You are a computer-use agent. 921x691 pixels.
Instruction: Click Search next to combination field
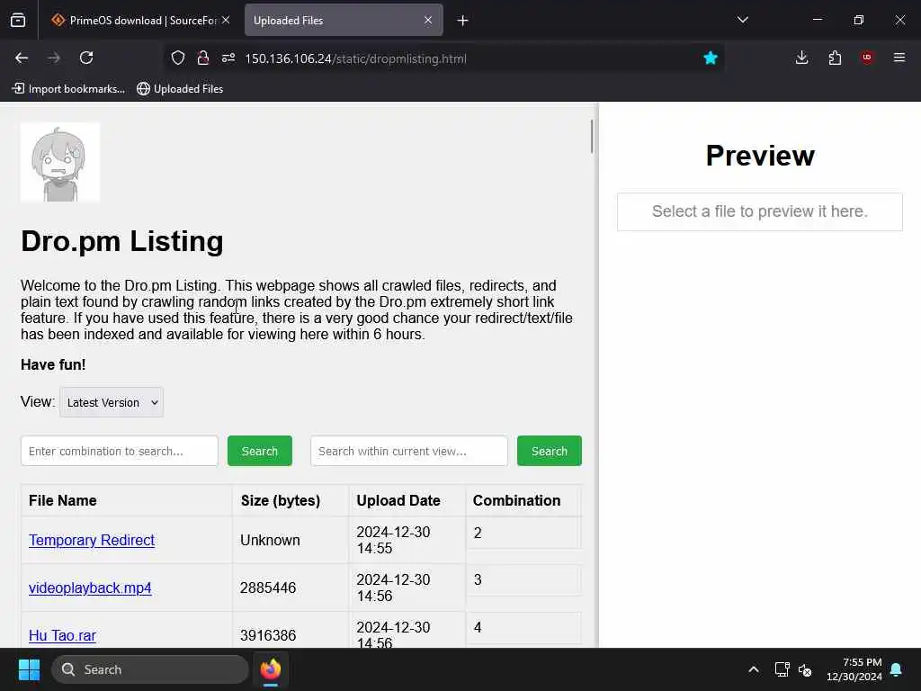260,451
